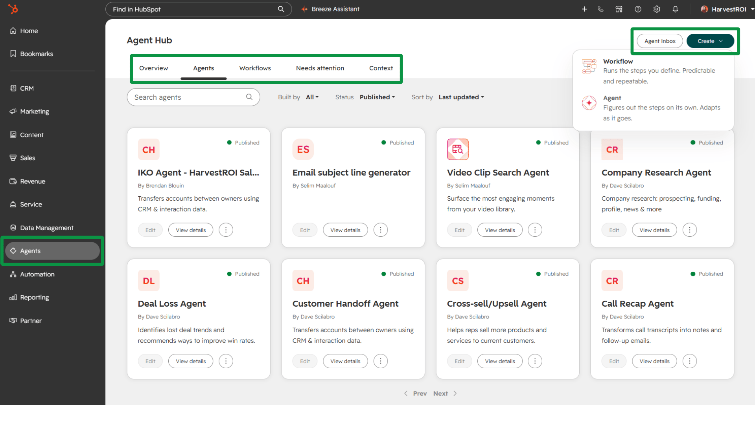Click the search magnifier in Find in HubSpot
This screenshot has height=424, width=755.
click(x=281, y=9)
